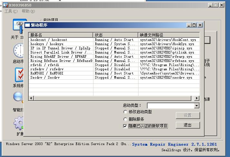Click the Smallfrogs copyright text
This screenshot has height=157, width=230.
(x=191, y=150)
